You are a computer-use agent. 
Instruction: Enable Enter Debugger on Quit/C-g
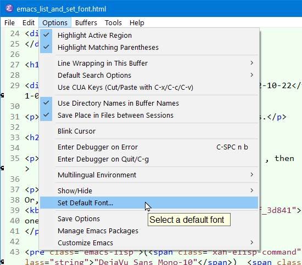point(149,159)
